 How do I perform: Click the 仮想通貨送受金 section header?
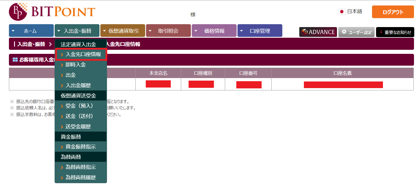pyautogui.click(x=81, y=96)
